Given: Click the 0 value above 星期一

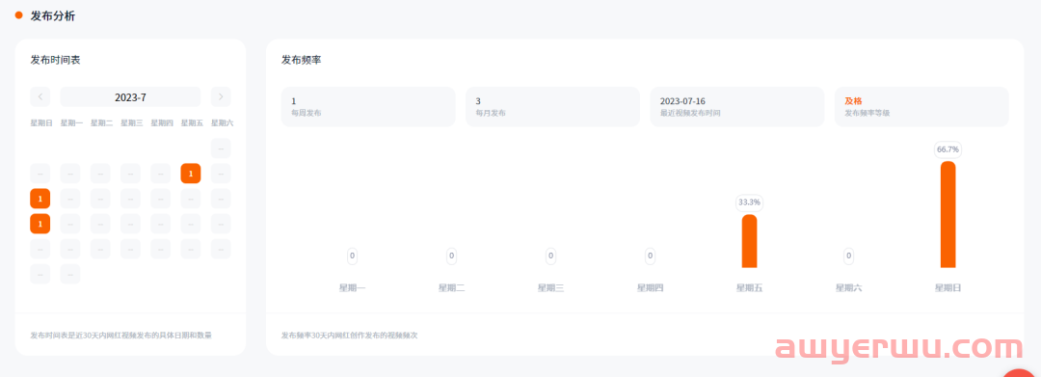Looking at the screenshot, I should tap(352, 256).
